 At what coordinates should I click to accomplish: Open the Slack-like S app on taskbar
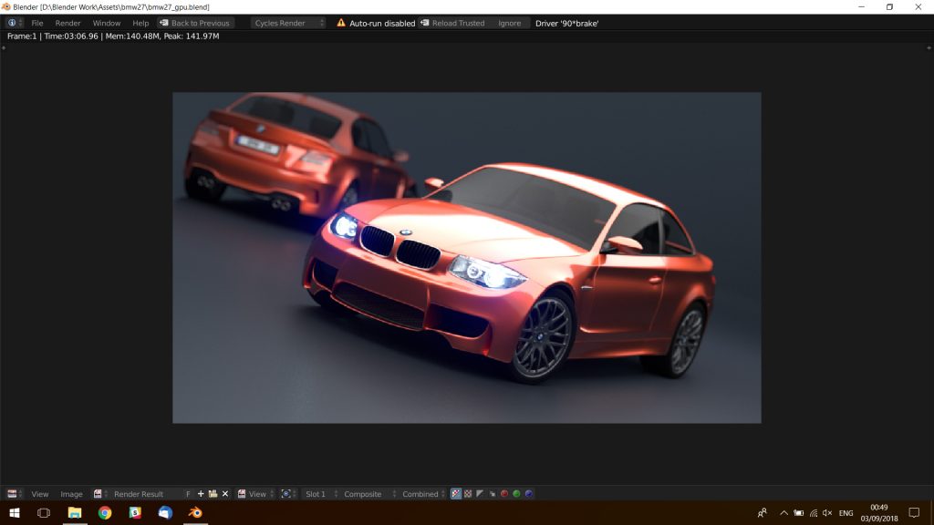pos(135,512)
